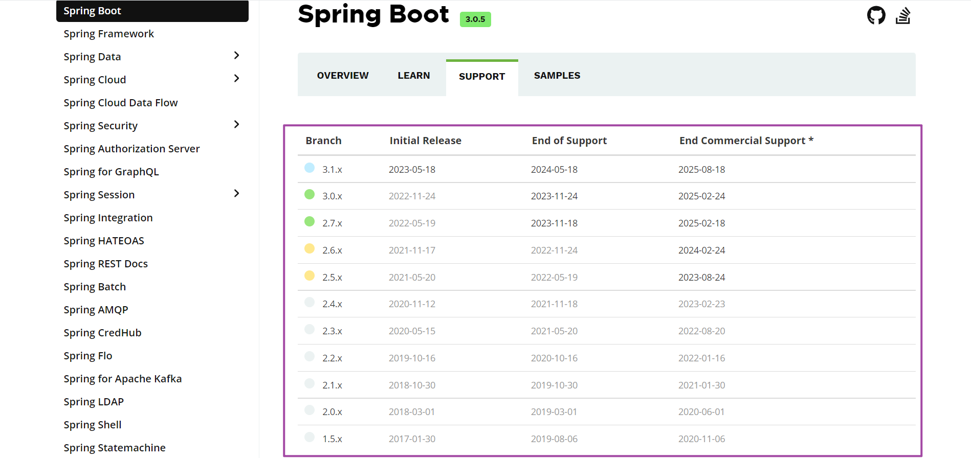This screenshot has height=458, width=971.
Task: Expand the Spring Data submenu arrow
Action: tap(236, 55)
